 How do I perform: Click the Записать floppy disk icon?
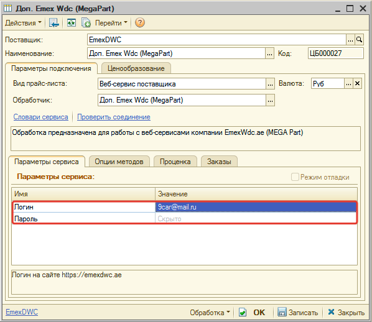point(282,312)
